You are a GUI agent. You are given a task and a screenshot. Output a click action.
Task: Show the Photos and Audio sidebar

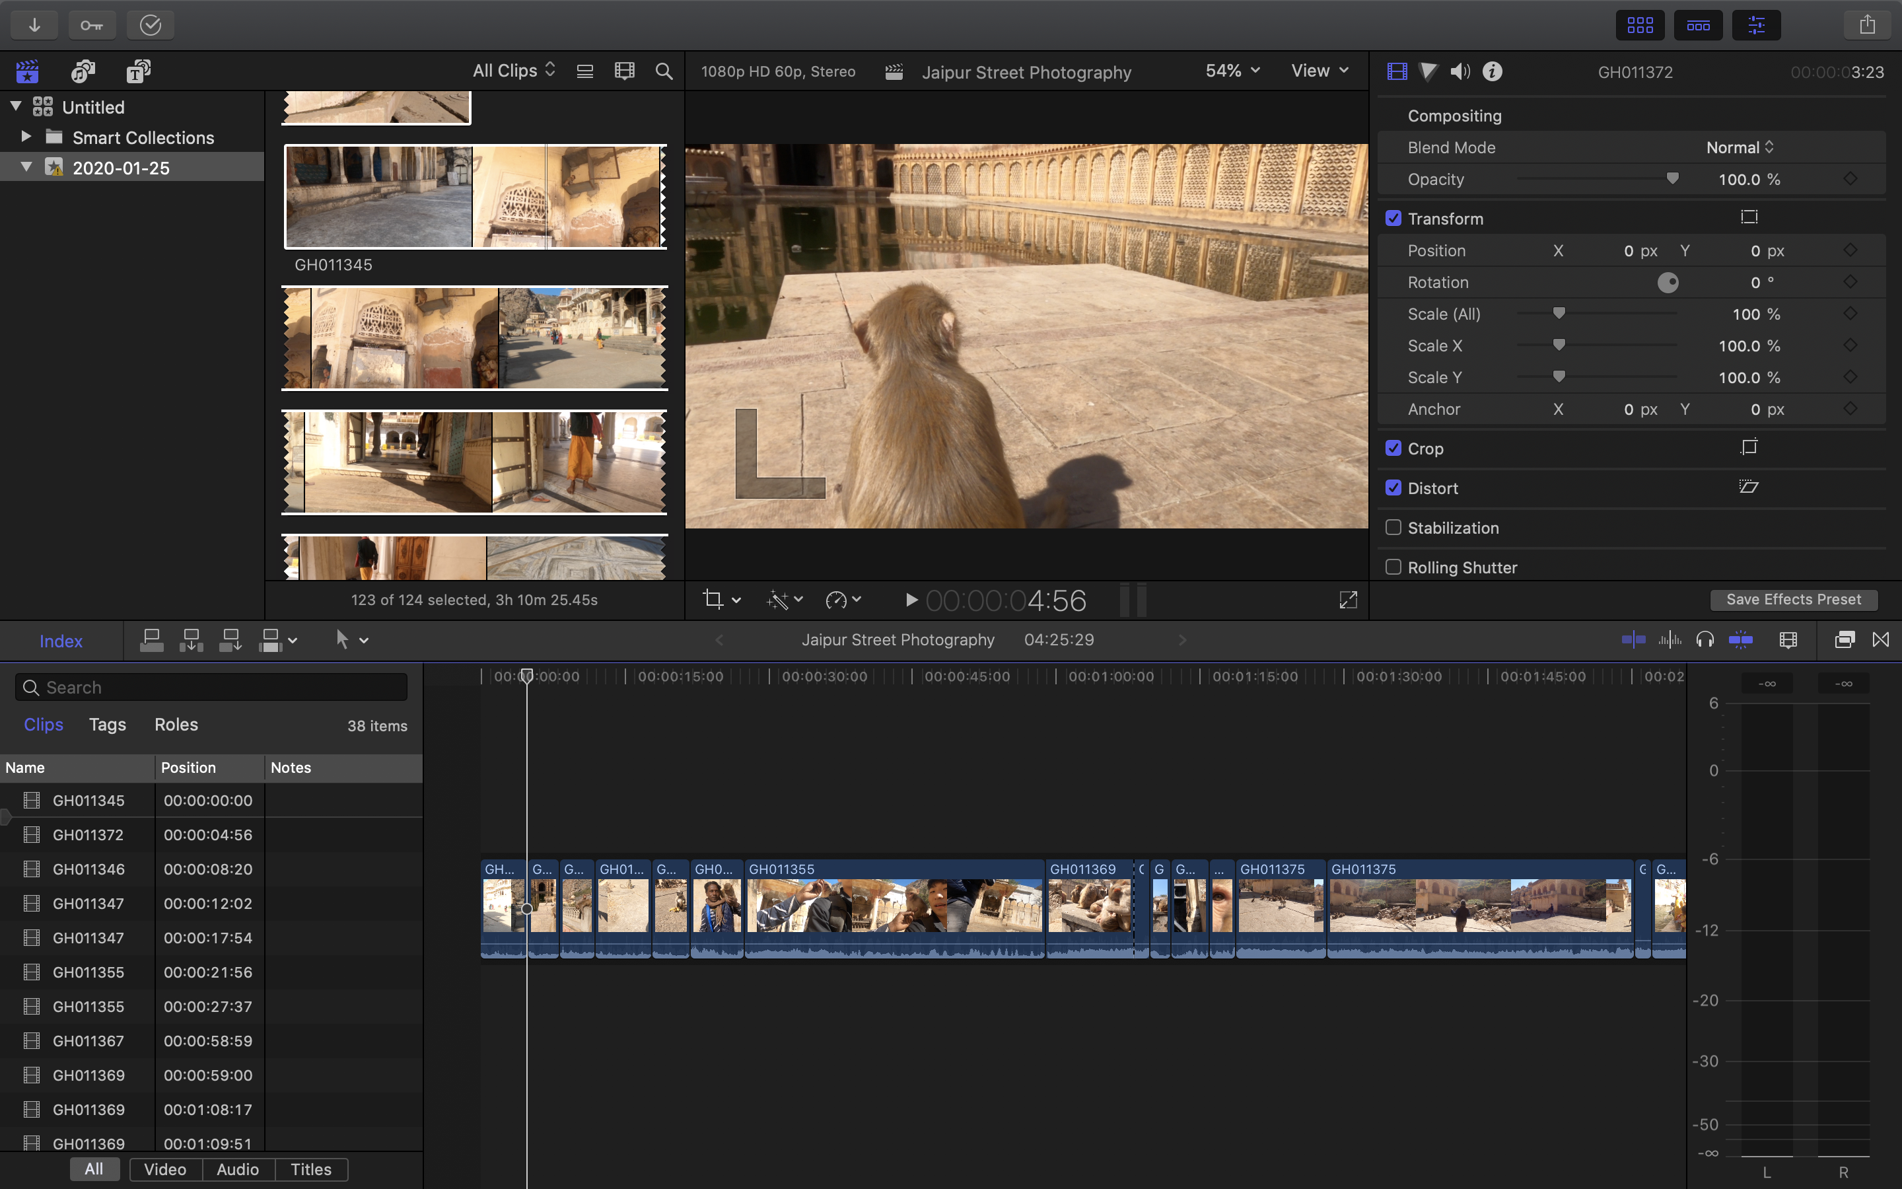[x=83, y=71]
